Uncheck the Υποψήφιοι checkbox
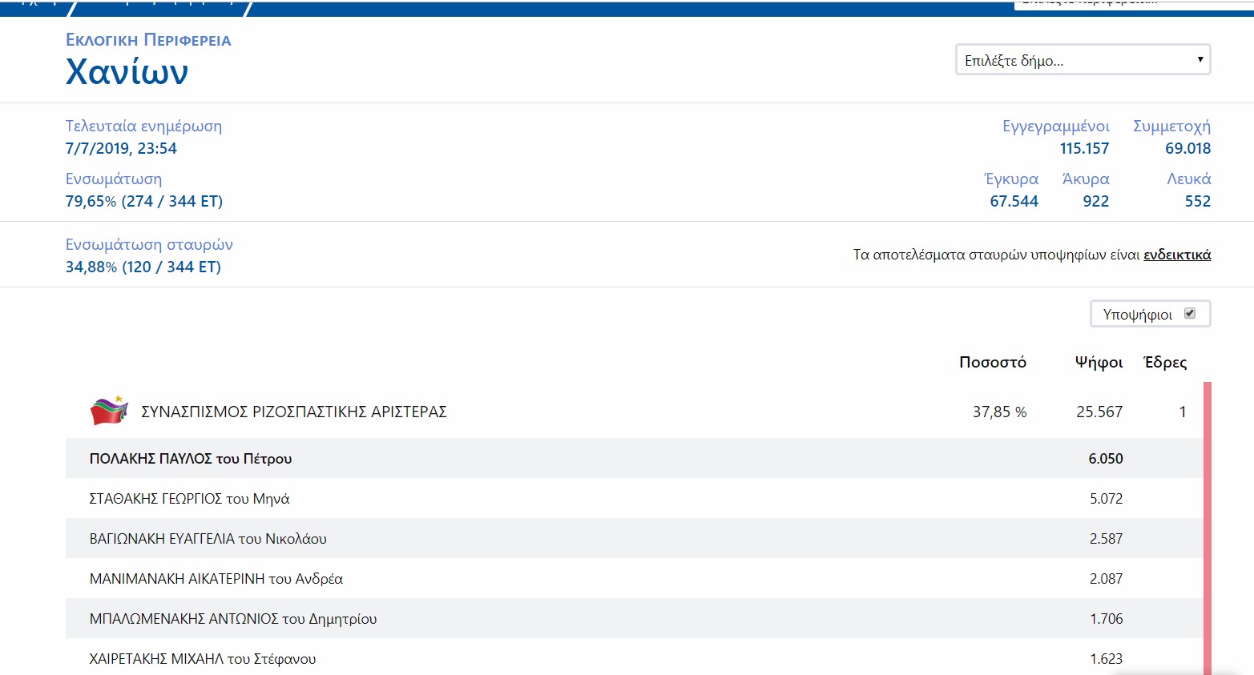This screenshot has height=675, width=1254. pyautogui.click(x=1190, y=314)
